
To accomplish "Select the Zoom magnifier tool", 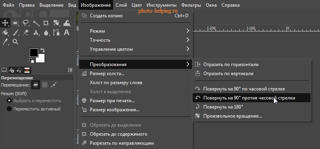I will (x=15, y=42).
